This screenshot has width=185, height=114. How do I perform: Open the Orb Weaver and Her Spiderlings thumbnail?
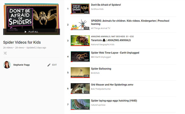(x=80, y=88)
